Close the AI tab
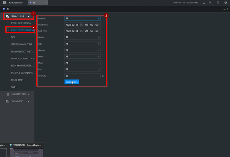Viewport: 230px width, 157px height. click(x=46, y=3)
